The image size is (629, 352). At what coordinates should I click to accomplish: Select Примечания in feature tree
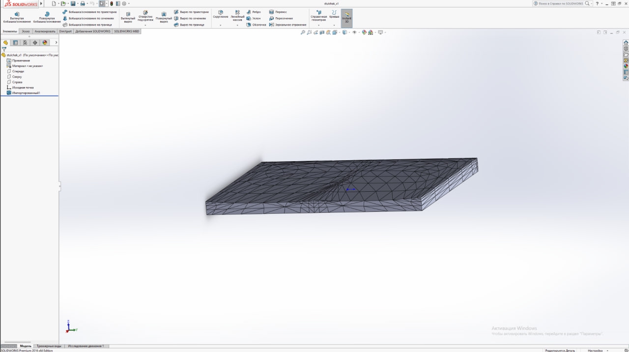(x=18, y=60)
